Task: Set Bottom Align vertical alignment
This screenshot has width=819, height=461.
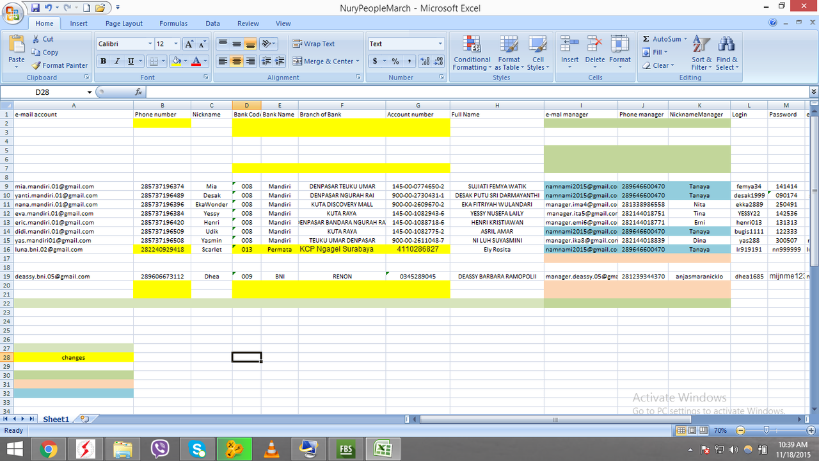Action: point(250,44)
